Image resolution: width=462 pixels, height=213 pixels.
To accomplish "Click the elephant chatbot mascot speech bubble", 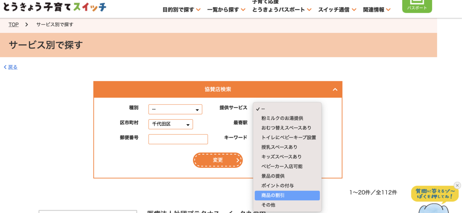I will [435, 194].
